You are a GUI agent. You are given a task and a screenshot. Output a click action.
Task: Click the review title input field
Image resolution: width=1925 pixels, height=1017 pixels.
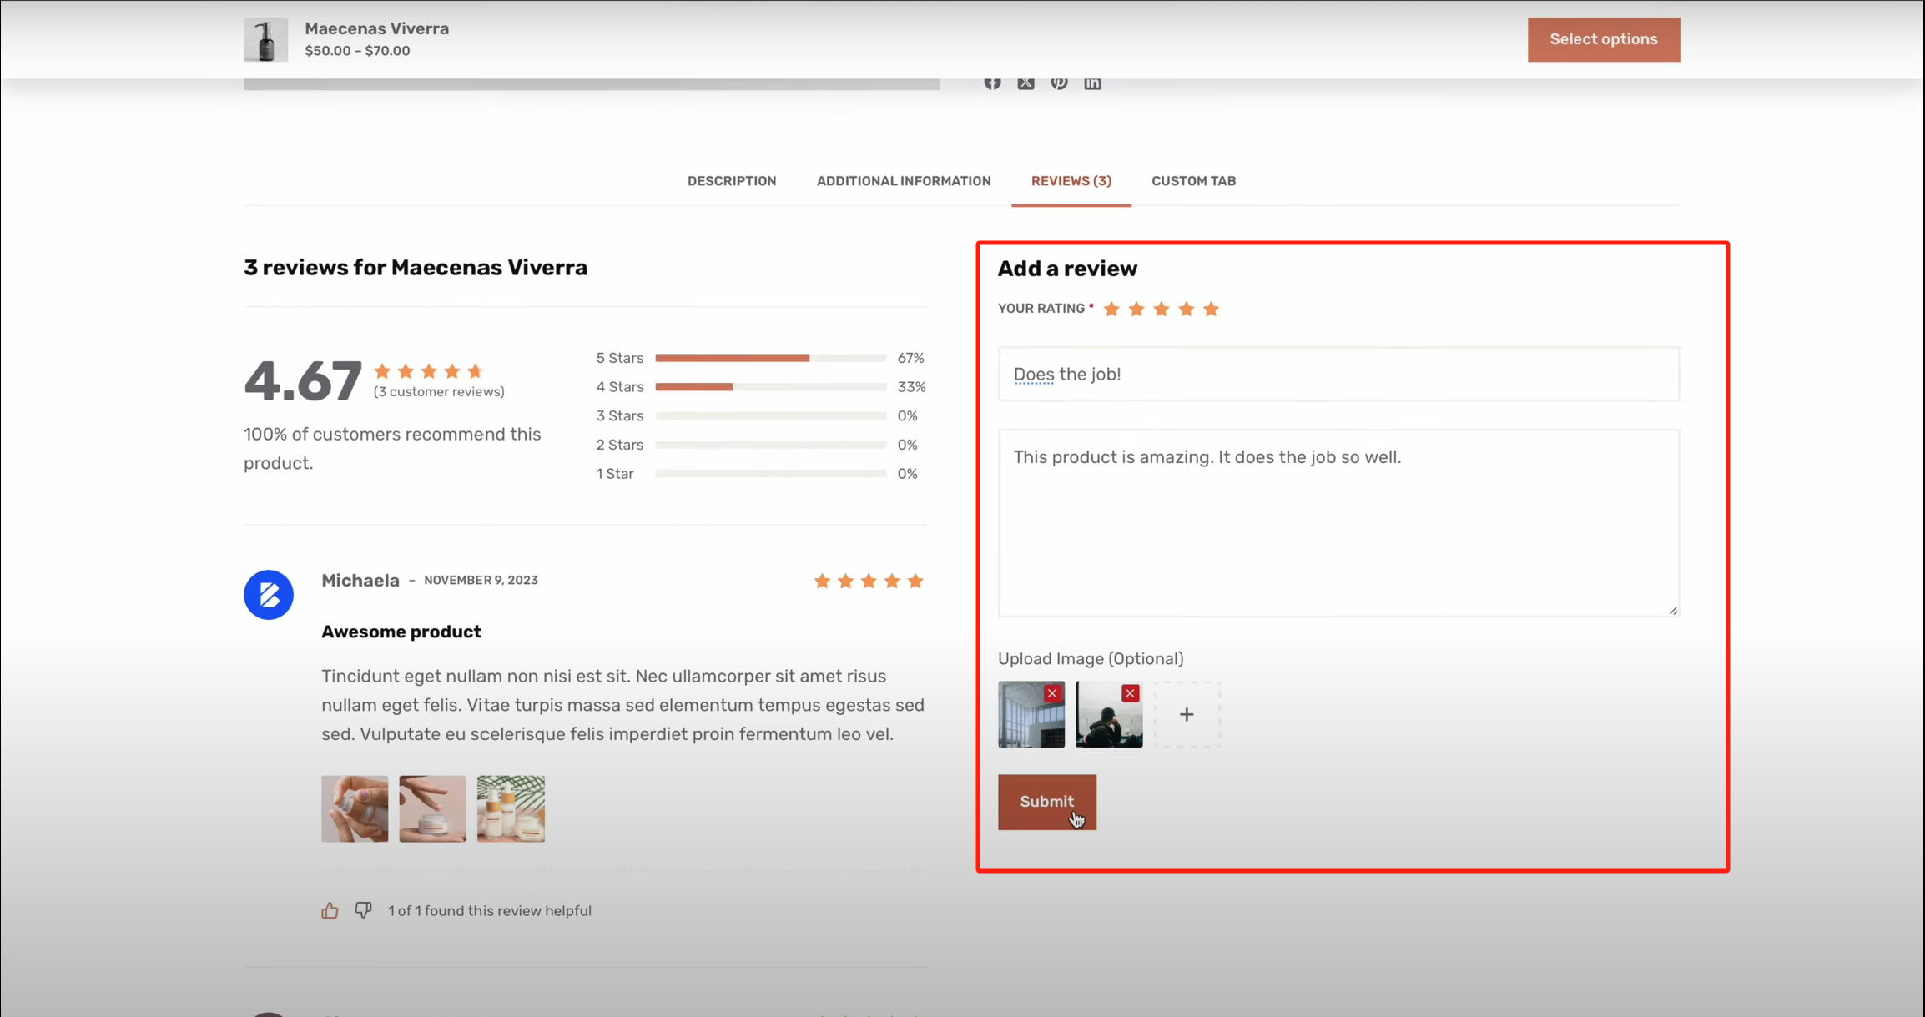click(1338, 375)
